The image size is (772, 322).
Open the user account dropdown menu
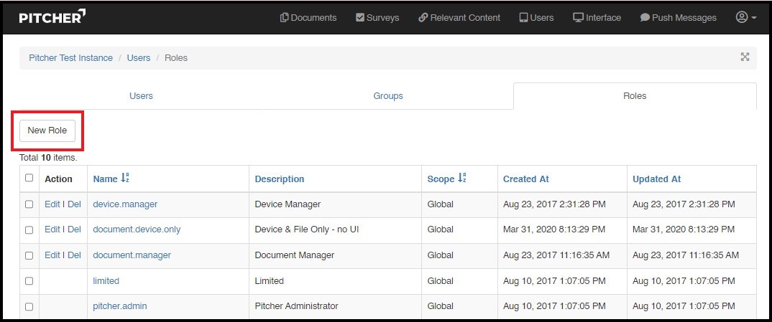tap(745, 17)
